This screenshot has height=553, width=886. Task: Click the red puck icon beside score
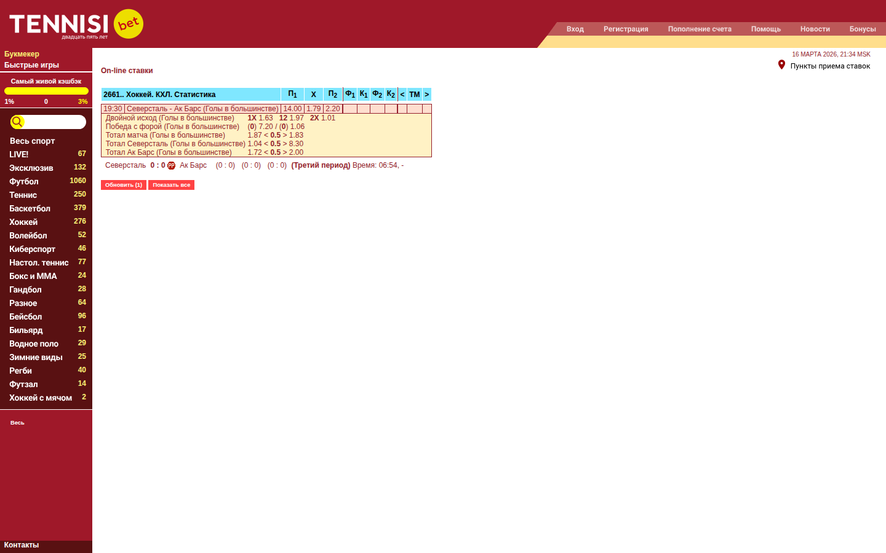point(171,165)
